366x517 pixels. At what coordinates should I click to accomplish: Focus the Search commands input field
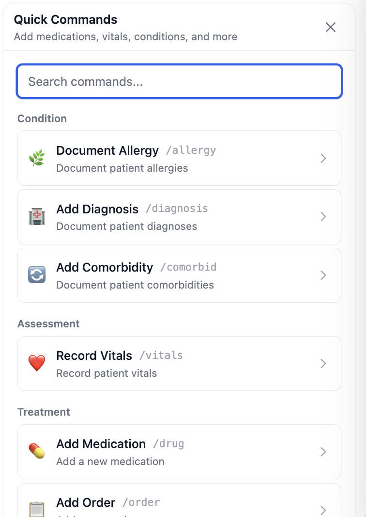179,81
